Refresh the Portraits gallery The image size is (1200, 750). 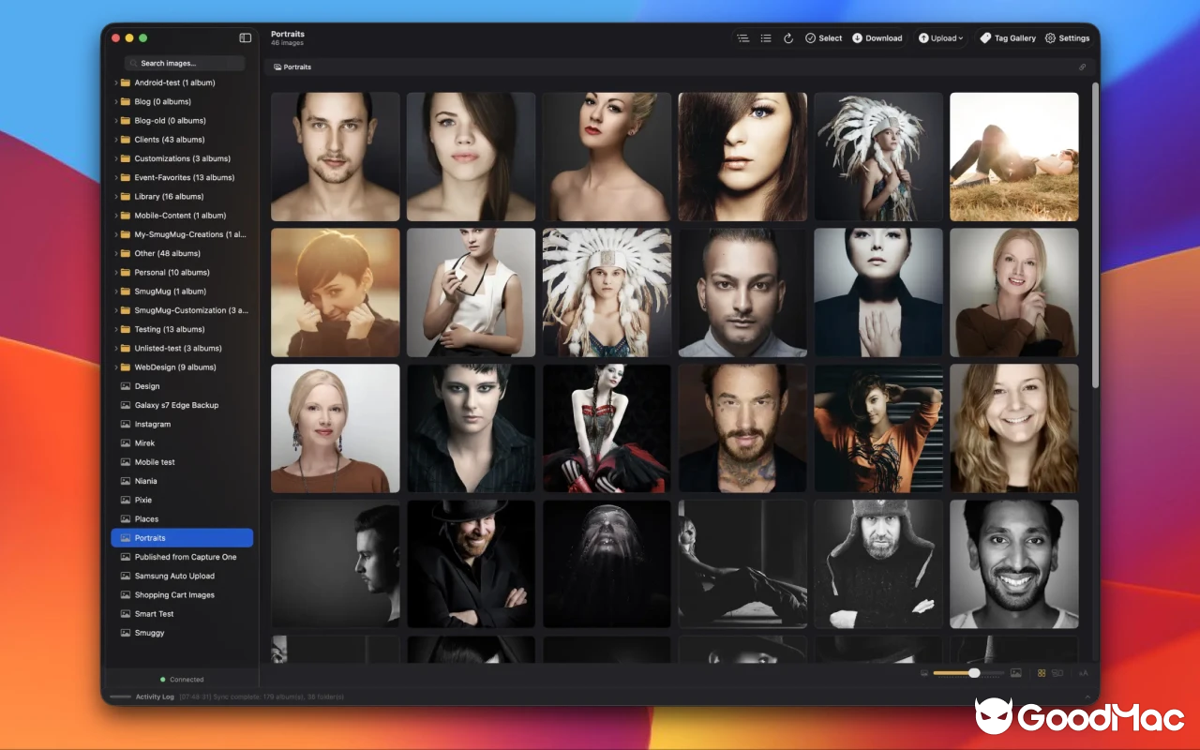(x=788, y=38)
